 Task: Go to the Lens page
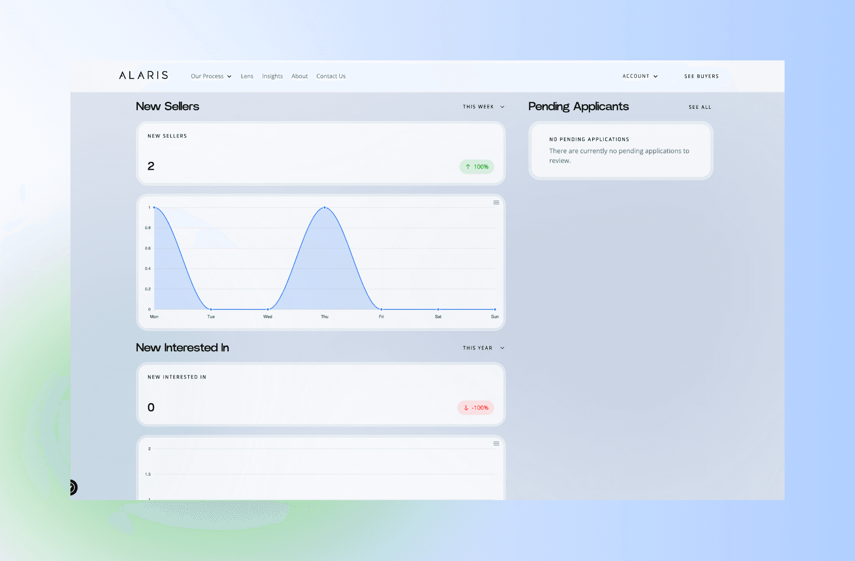(x=247, y=76)
